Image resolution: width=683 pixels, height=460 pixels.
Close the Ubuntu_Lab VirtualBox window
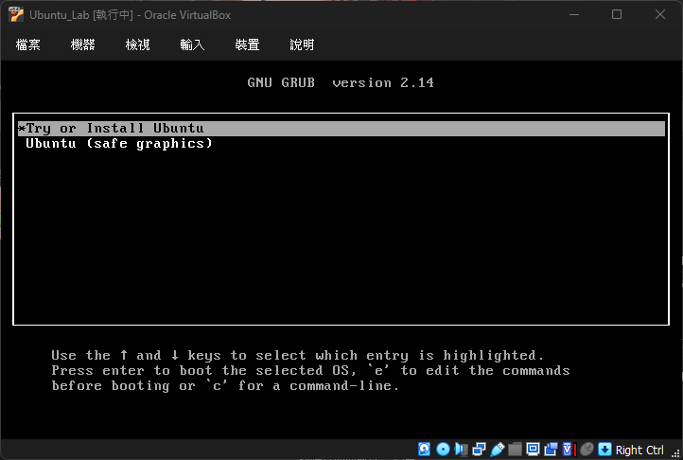tap(660, 14)
